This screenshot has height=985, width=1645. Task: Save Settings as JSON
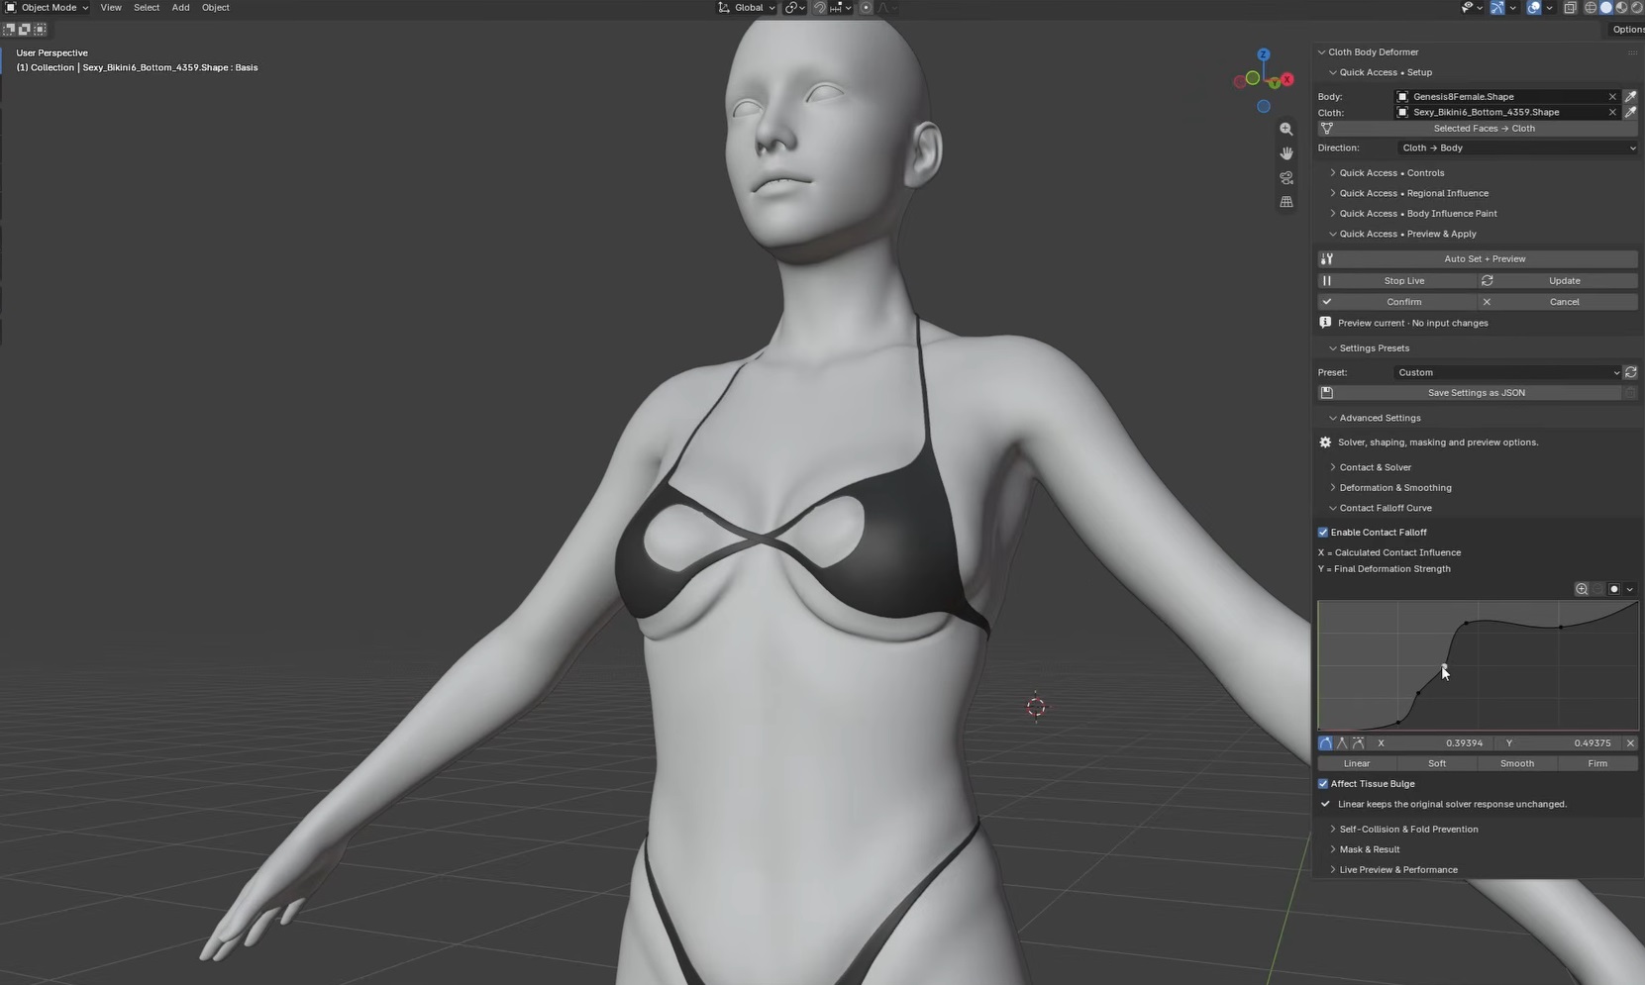(x=1469, y=393)
